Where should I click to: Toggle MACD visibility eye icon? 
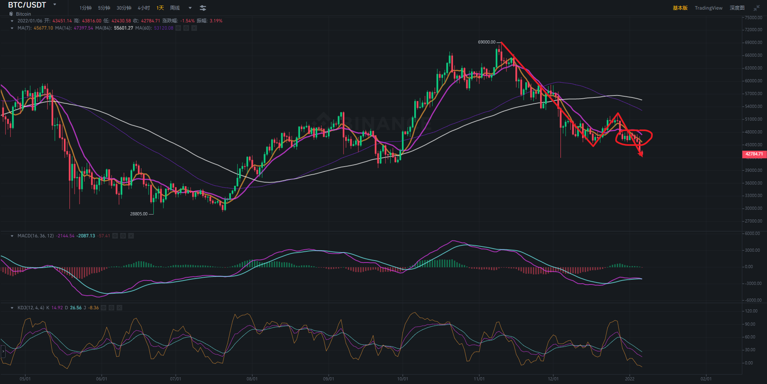pyautogui.click(x=115, y=236)
